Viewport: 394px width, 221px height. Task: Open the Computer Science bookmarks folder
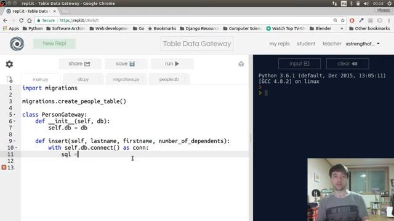[x=243, y=29]
